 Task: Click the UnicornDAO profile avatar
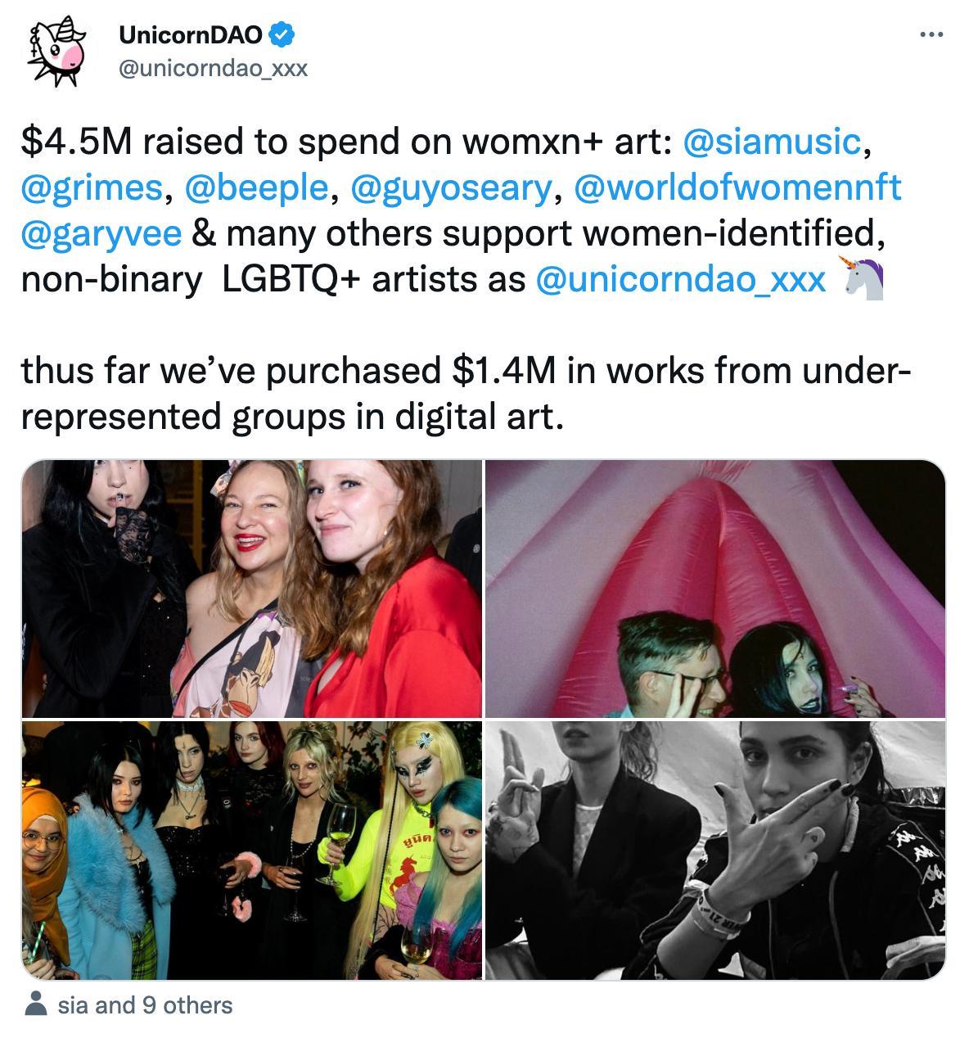tap(56, 51)
